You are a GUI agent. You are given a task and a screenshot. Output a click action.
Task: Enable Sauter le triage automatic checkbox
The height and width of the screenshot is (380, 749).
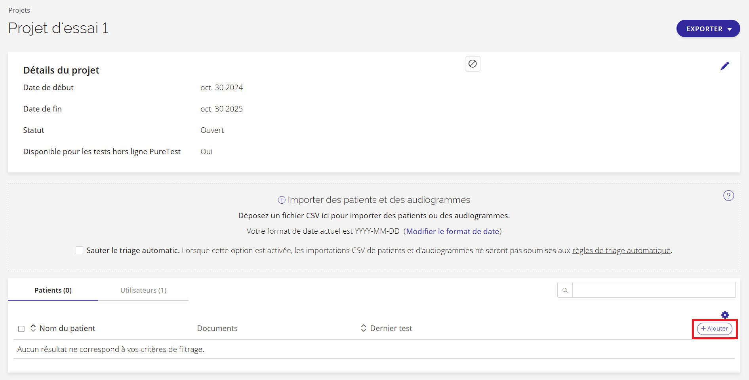point(79,250)
